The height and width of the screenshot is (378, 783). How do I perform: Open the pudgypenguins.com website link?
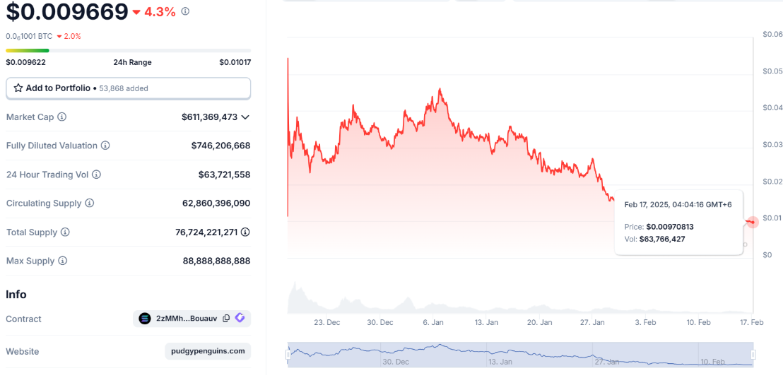pos(208,351)
